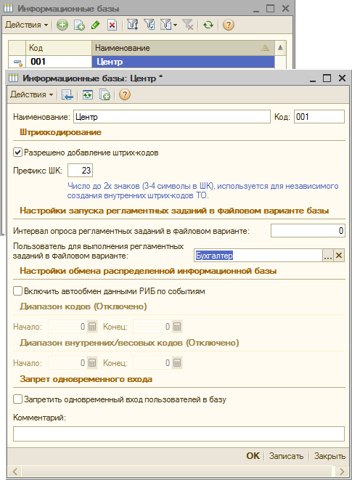Click the find-in-list icon in the form toolbar
The width and height of the screenshot is (352, 480).
coord(67,94)
